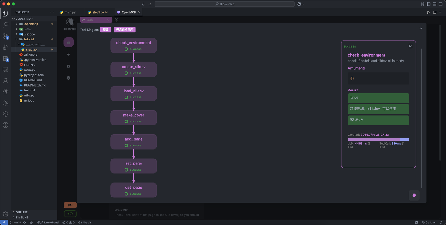Click the SM model badge button

[x=70, y=205]
